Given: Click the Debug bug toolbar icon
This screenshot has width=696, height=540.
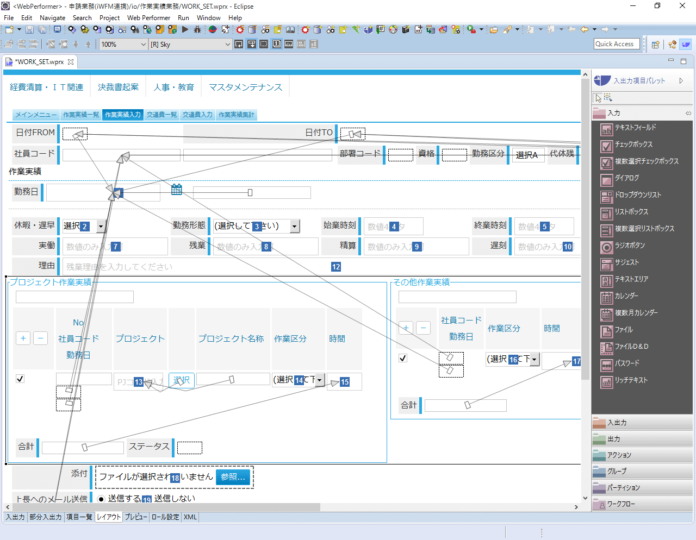Looking at the screenshot, I should click(197, 30).
